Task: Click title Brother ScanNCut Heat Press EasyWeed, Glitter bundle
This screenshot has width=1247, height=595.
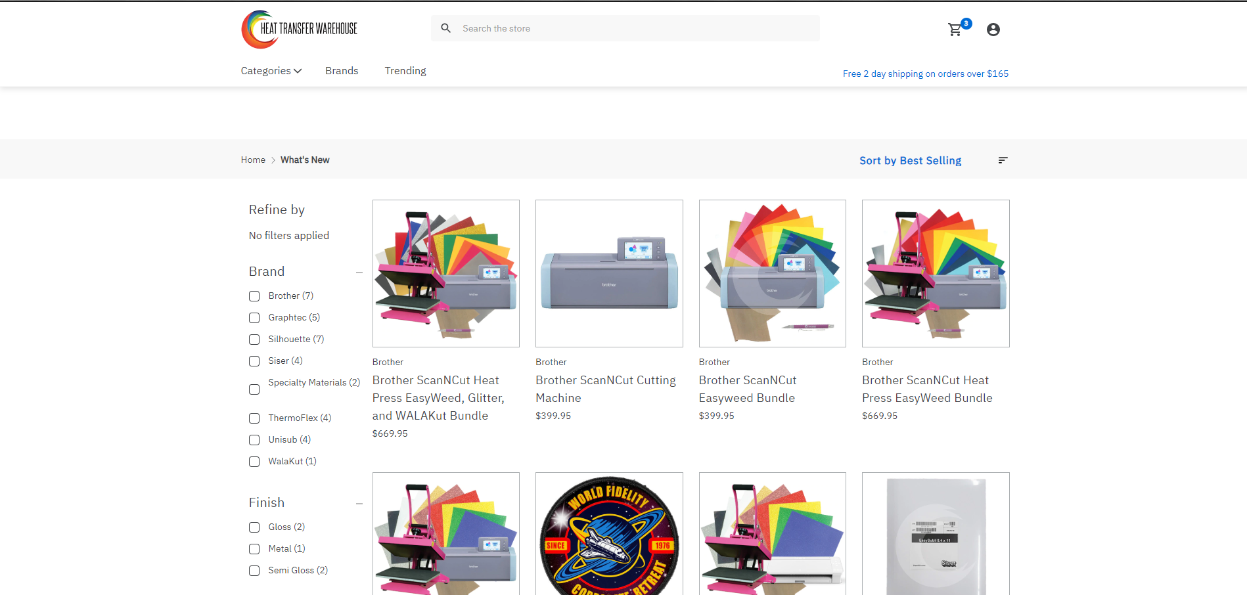Action: (438, 398)
